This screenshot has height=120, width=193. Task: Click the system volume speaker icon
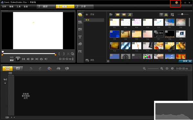pyautogui.click(x=46, y=59)
